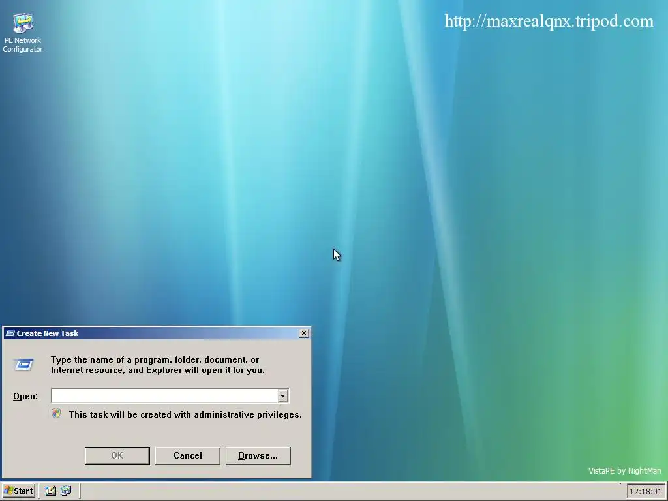Click the taskbar clock showing 12:18:01

click(x=645, y=491)
